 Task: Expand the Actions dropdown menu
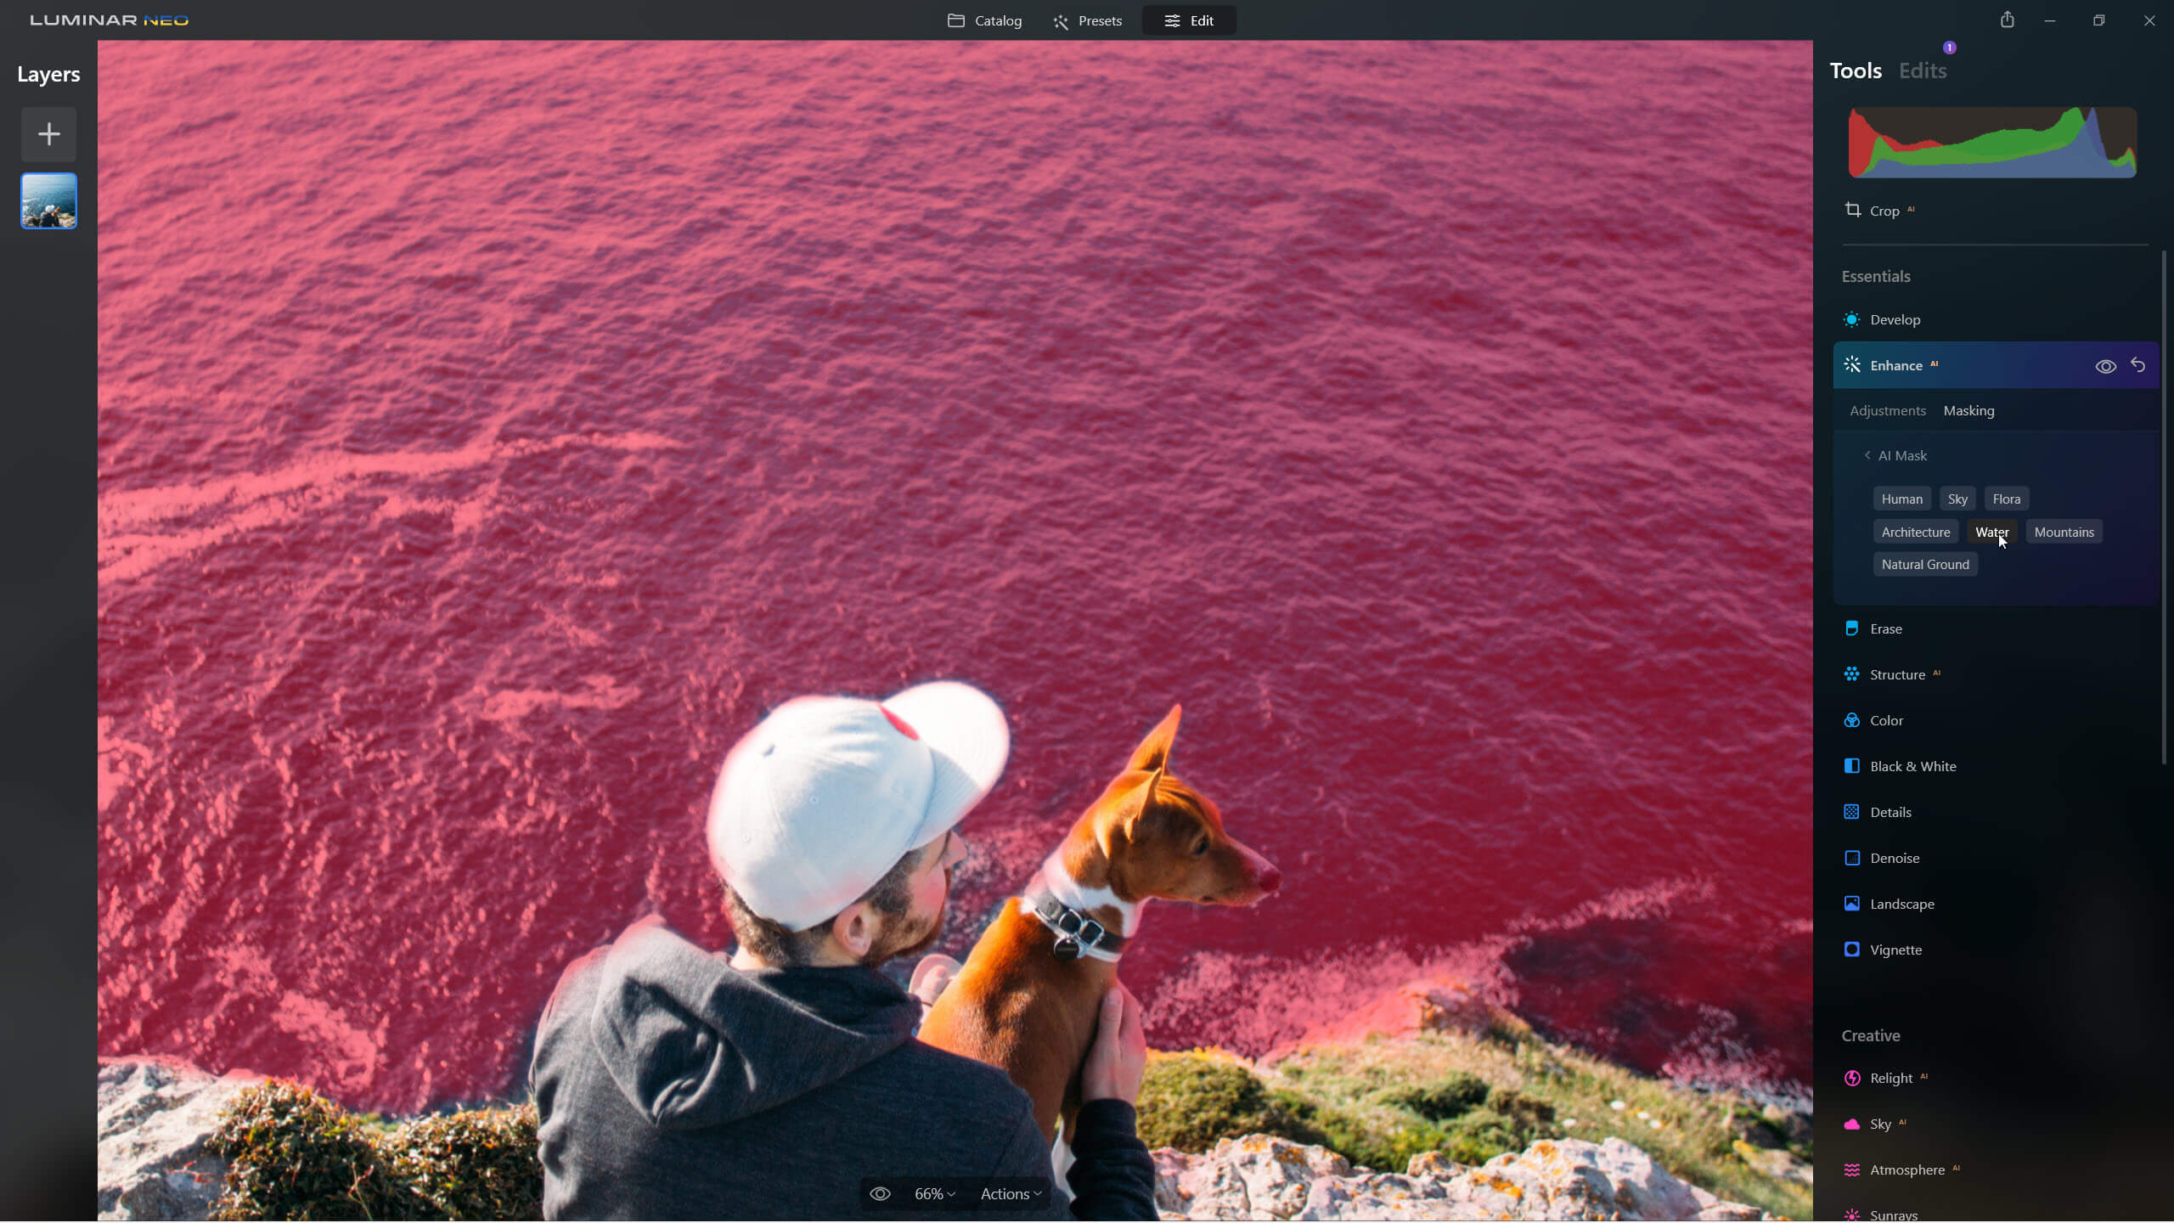[1011, 1193]
